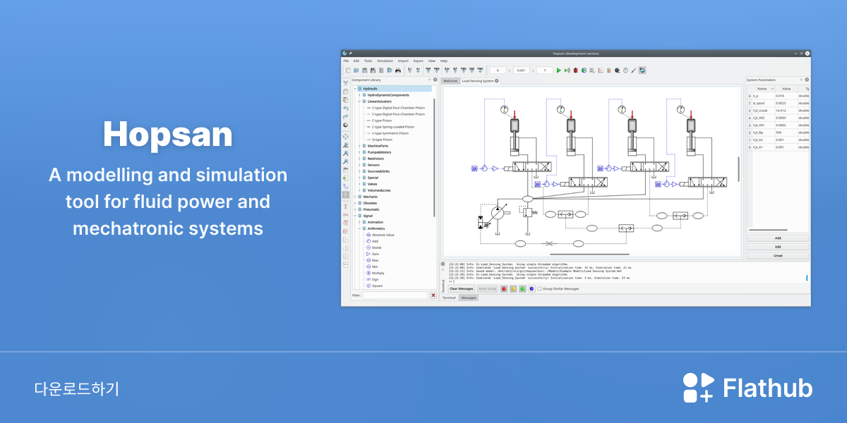Create a new model with the toolbar icon
This screenshot has width=847, height=423.
click(348, 70)
